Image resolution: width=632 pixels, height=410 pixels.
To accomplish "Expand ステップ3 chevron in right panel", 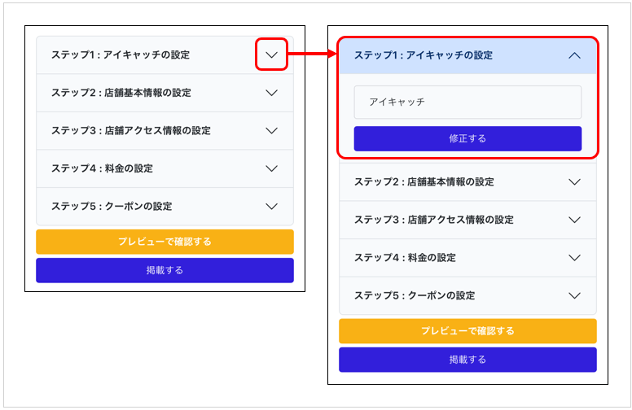I will (574, 220).
